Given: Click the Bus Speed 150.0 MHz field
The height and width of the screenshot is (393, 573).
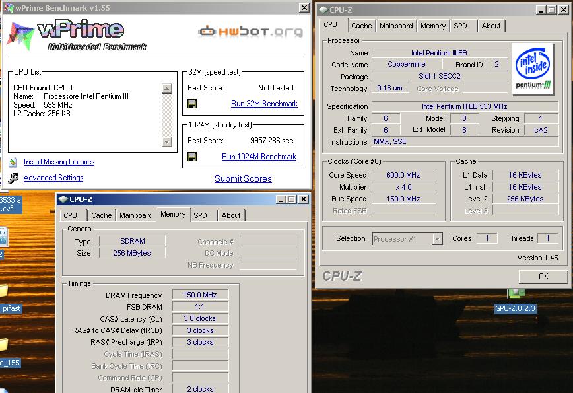Looking at the screenshot, I should click(403, 199).
